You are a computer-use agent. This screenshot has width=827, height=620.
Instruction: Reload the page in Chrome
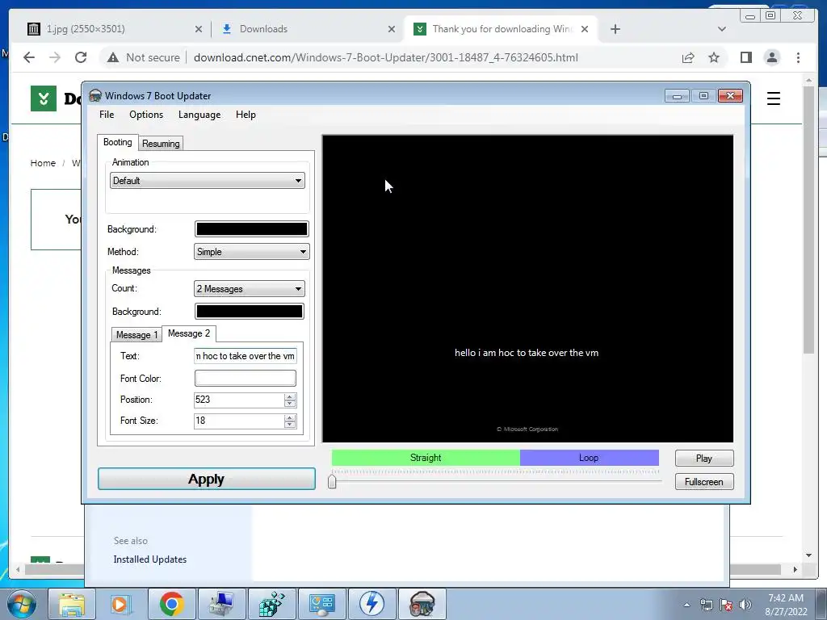click(81, 57)
